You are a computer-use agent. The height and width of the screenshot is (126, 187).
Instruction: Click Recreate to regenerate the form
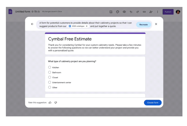(x=143, y=24)
